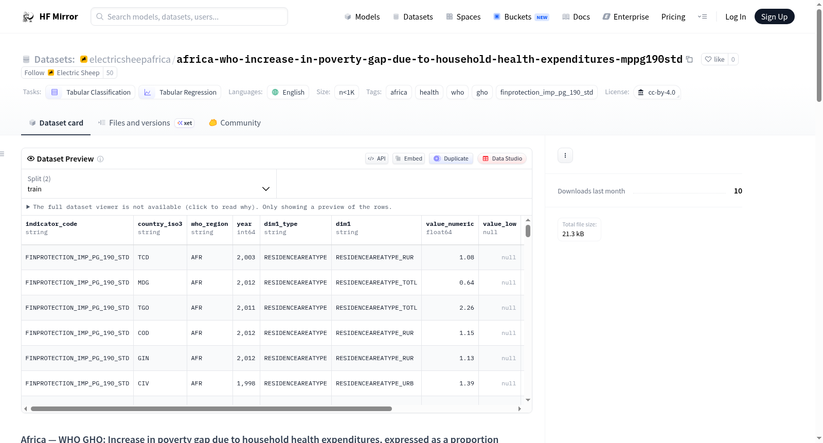Click the Dataset Preview eye icon

pos(31,158)
